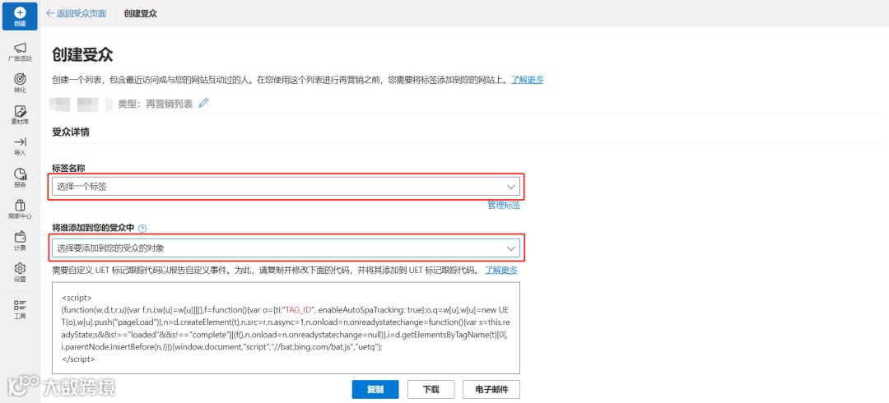Click the 下载 button
The image size is (889, 403).
coord(431,389)
